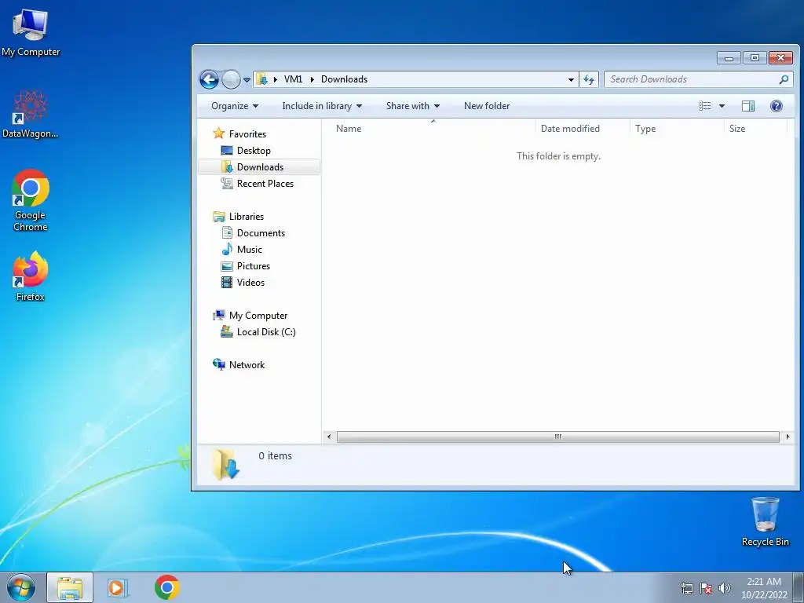Open the Windows Start menu
This screenshot has width=804, height=603.
(21, 587)
